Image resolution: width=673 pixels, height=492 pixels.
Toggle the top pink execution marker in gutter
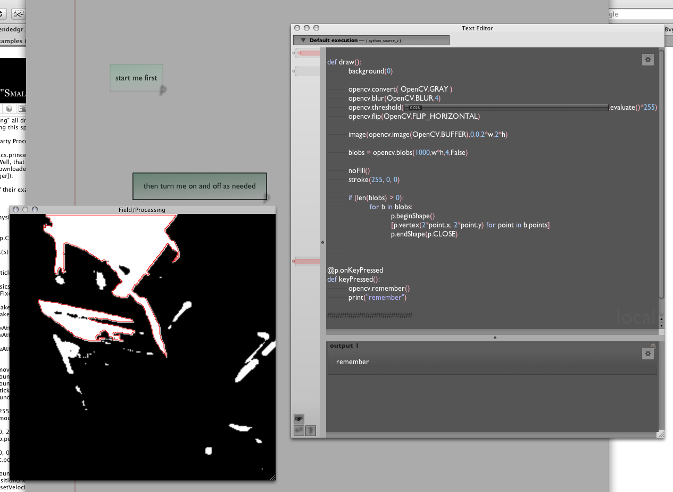307,53
